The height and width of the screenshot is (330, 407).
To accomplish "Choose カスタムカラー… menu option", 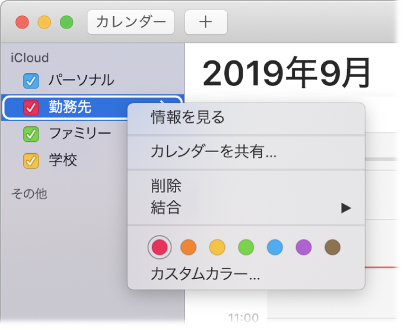I will point(246,274).
